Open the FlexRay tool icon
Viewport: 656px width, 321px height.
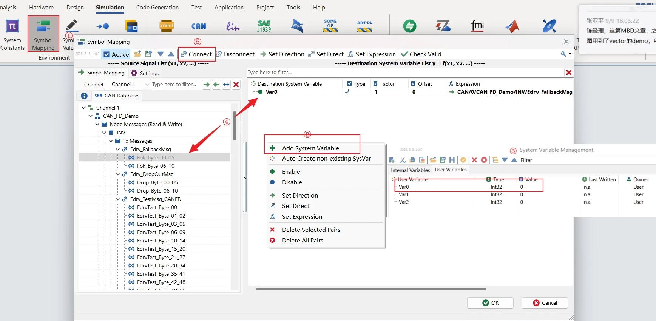click(297, 26)
